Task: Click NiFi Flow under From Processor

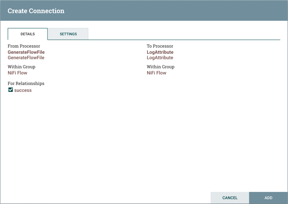Action: coord(17,73)
